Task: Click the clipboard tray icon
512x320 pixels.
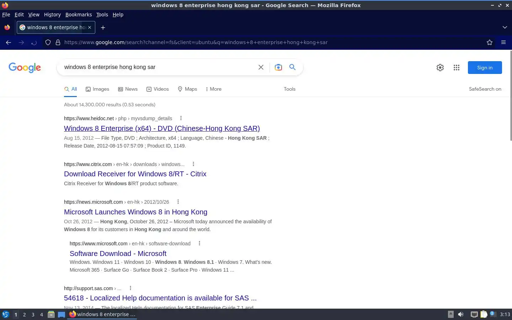Action: click(484, 314)
